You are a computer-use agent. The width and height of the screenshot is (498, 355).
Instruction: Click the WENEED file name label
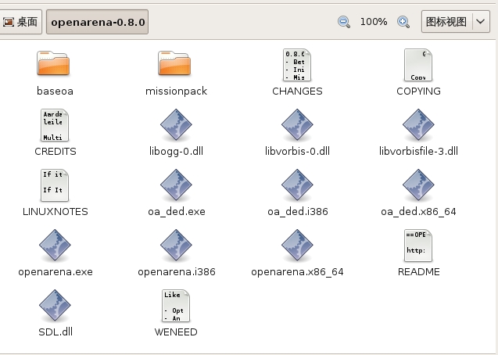[176, 332]
